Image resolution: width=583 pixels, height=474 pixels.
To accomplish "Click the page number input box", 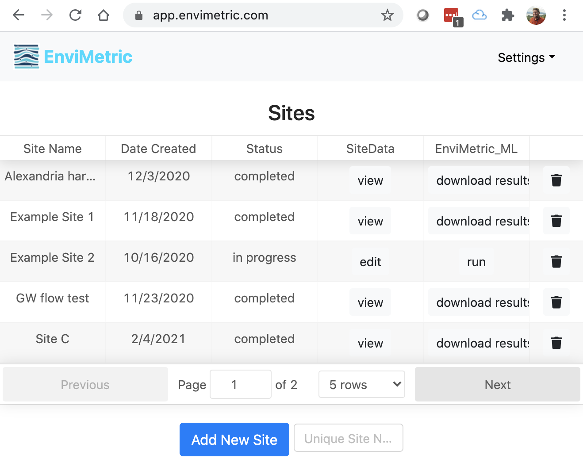I will (241, 384).
